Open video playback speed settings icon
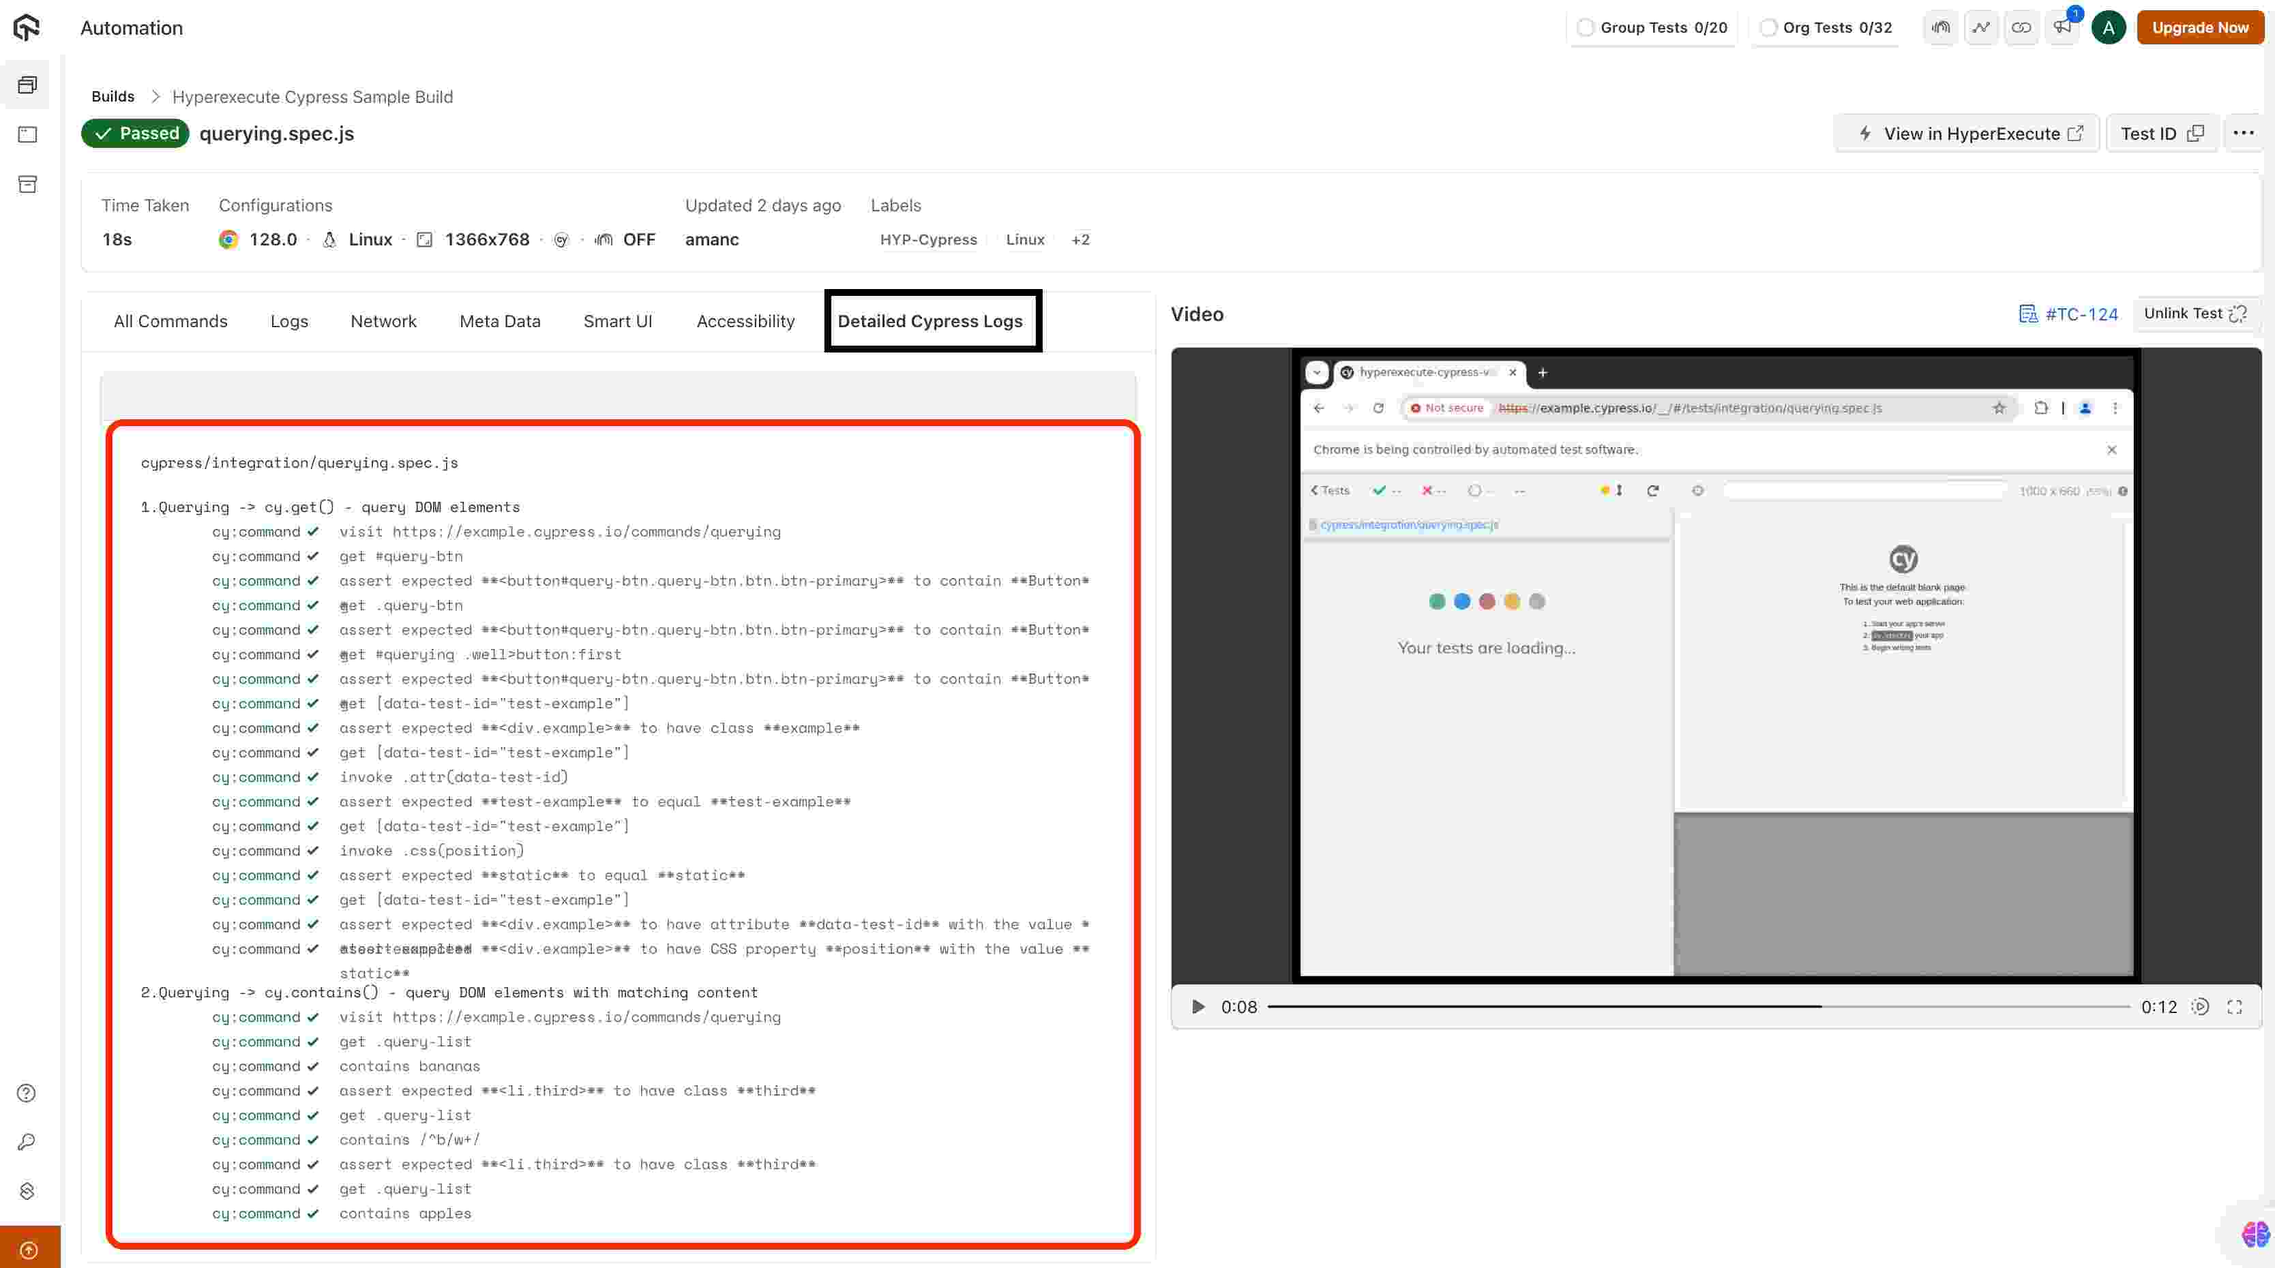Image resolution: width=2275 pixels, height=1268 pixels. tap(2200, 1007)
